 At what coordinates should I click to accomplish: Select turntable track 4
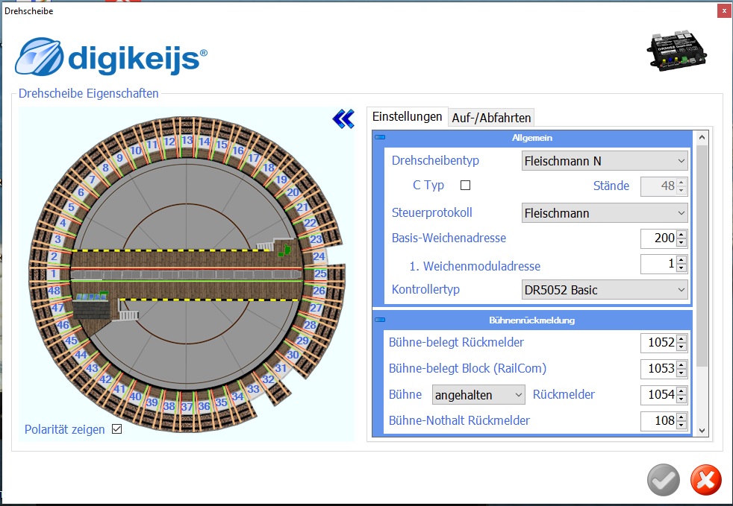point(63,223)
